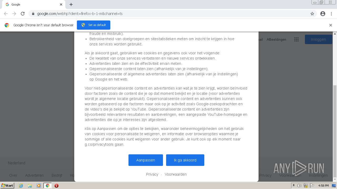Click the page vertical scrollbar thumb

pos(335,131)
